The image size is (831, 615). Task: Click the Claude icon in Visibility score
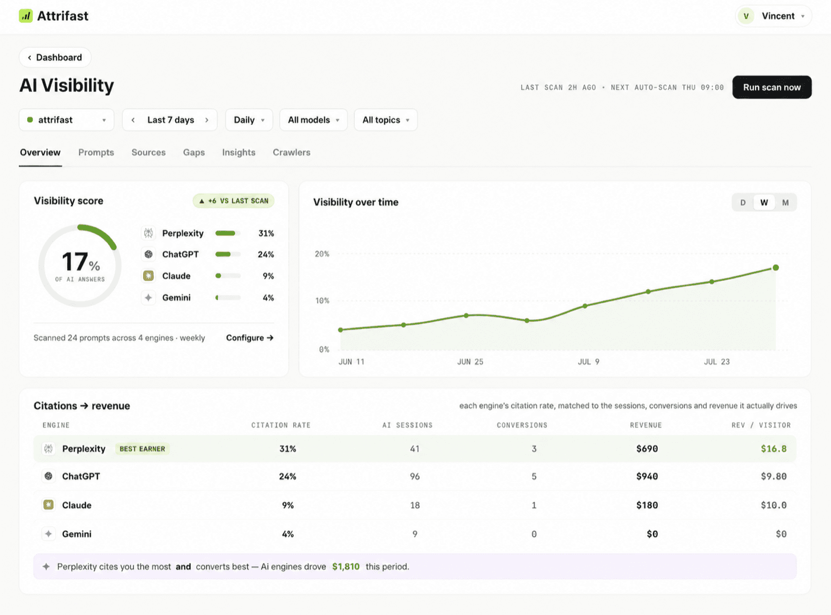(148, 276)
